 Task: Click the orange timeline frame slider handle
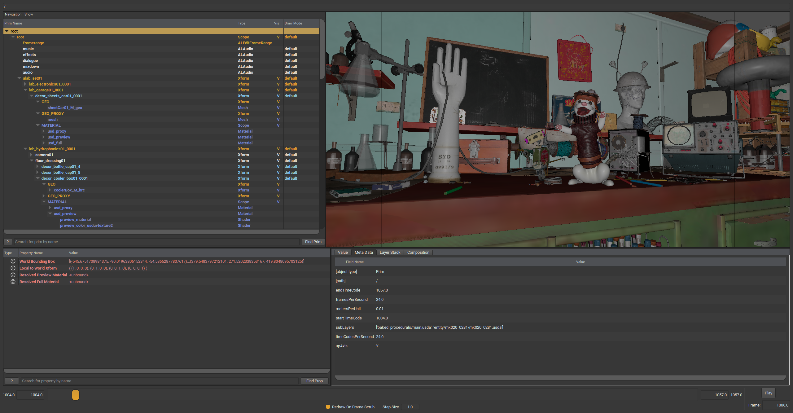[x=76, y=395]
